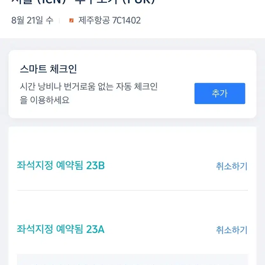Tap the 을 이용하세요 text line
This screenshot has width=265, height=265.
tap(45, 100)
